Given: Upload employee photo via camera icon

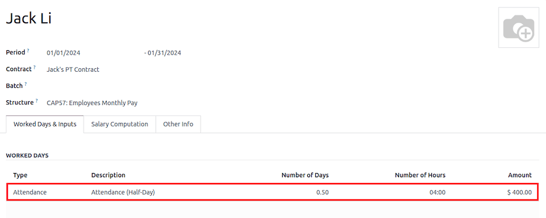Looking at the screenshot, I should pos(518,27).
